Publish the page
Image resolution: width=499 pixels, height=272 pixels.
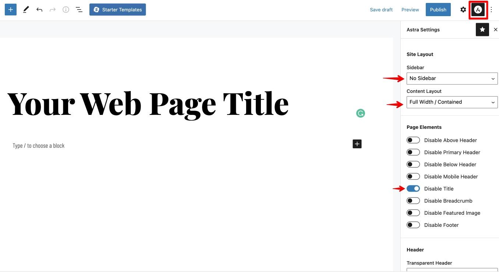[438, 10]
